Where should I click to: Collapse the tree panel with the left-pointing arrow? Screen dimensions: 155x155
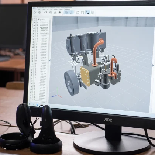pyautogui.click(x=50, y=60)
